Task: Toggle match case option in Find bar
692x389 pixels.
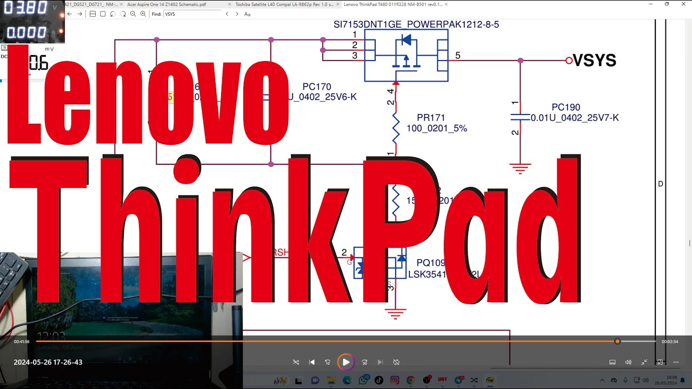Action: (247, 14)
